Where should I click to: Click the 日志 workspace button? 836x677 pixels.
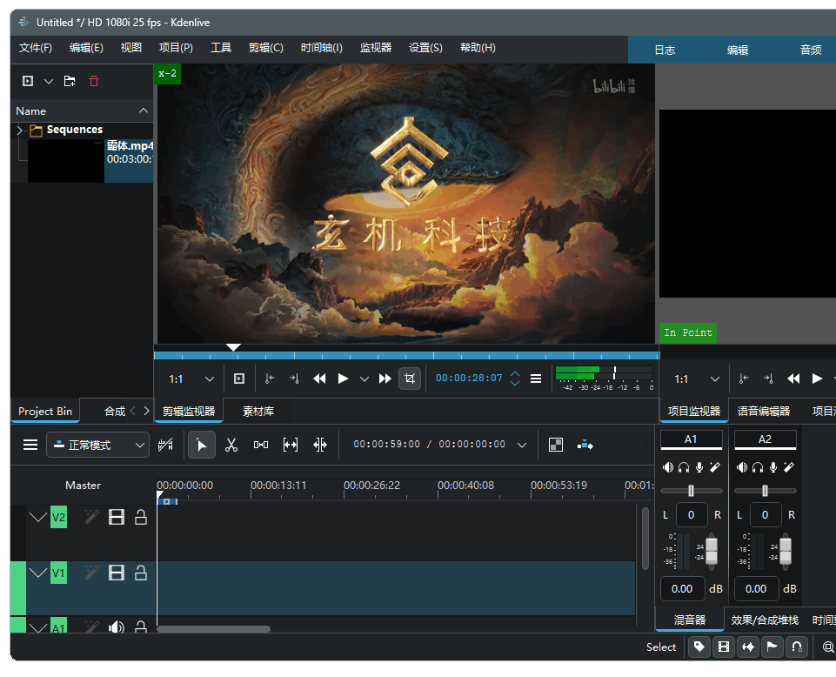665,50
